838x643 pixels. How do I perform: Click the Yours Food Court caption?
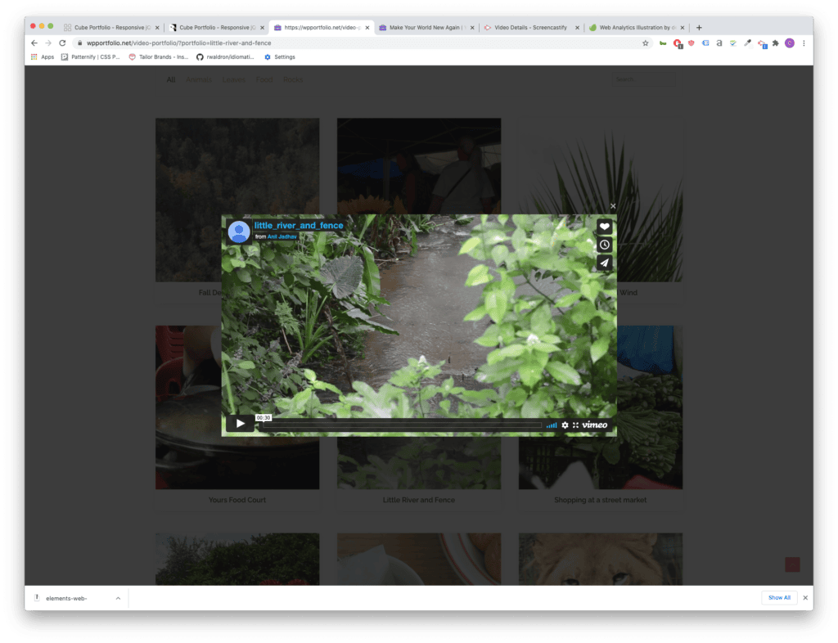point(237,501)
